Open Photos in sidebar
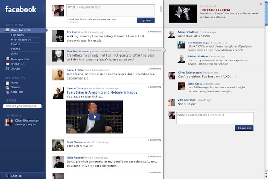268x179 pixels. point(15,44)
